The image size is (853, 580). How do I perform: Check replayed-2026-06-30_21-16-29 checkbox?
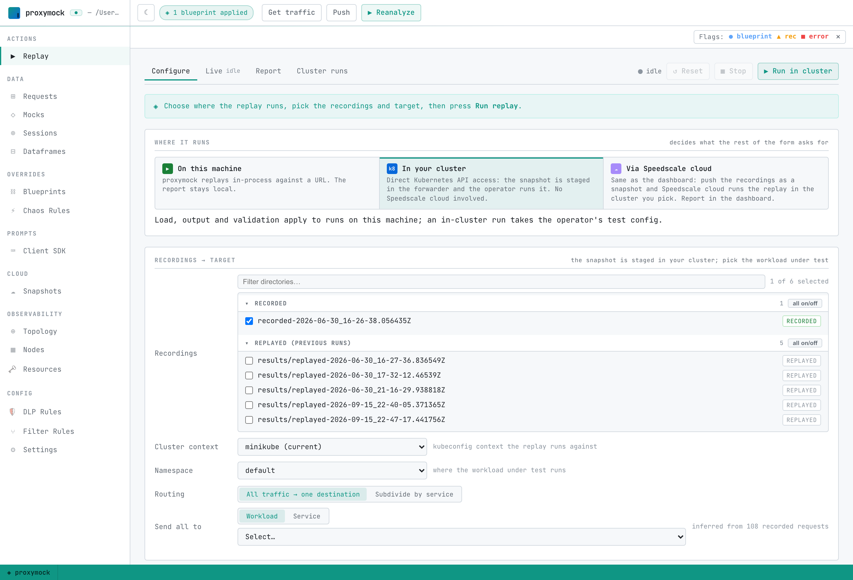pyautogui.click(x=249, y=390)
